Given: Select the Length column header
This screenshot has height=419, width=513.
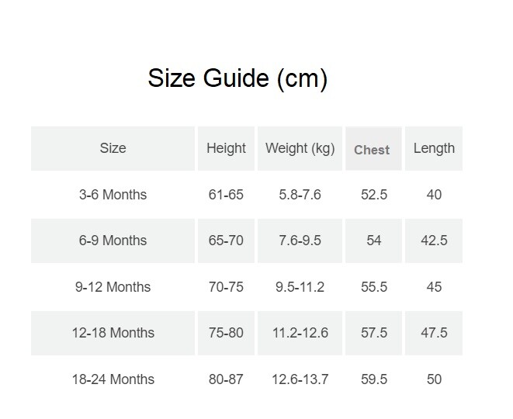Looking at the screenshot, I should click(x=434, y=148).
